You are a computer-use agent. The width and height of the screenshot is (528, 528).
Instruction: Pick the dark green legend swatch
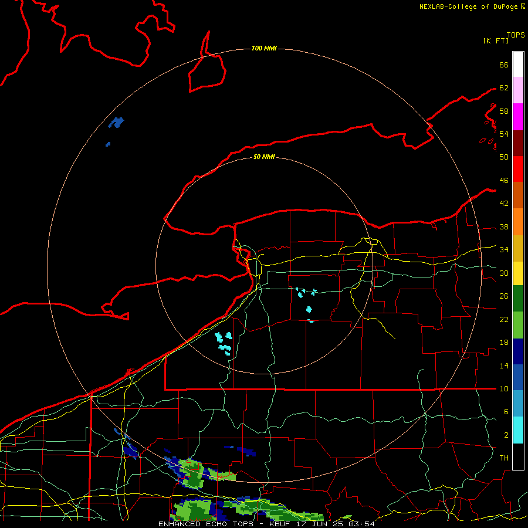[518, 299]
